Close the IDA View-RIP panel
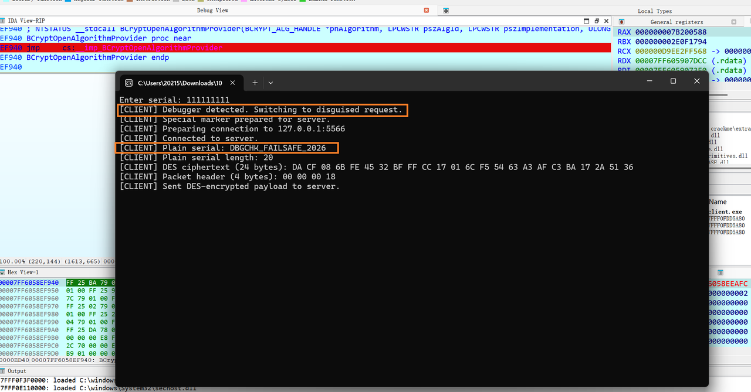The height and width of the screenshot is (392, 751). click(605, 21)
